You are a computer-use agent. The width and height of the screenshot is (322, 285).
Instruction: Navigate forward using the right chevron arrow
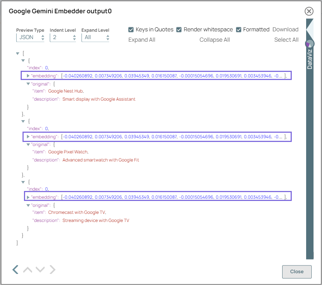point(52,270)
